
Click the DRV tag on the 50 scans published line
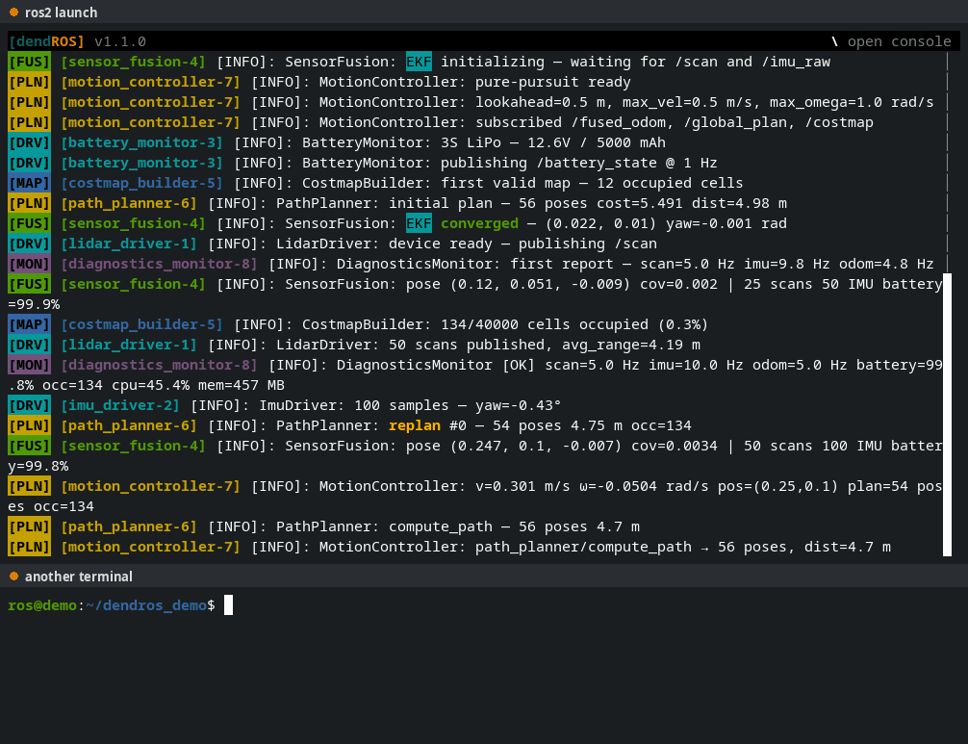click(29, 345)
